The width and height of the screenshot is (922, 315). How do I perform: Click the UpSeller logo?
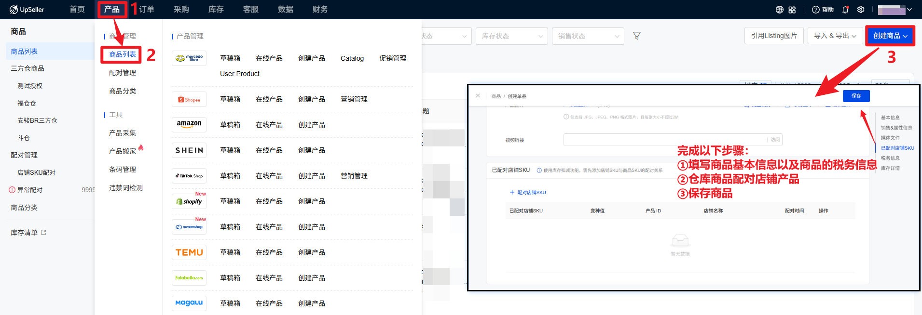click(x=27, y=10)
